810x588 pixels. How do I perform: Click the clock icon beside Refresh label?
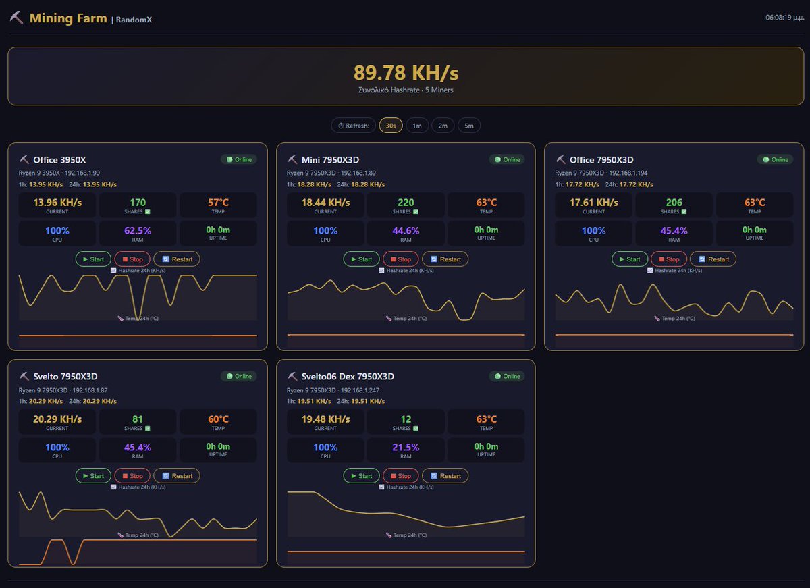(341, 126)
